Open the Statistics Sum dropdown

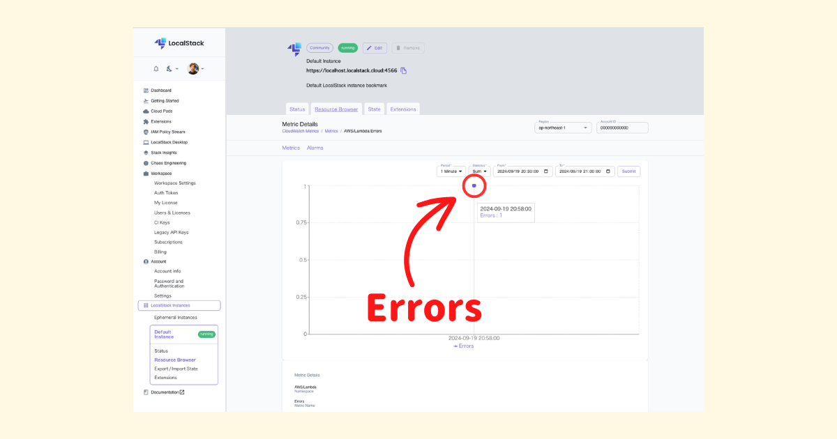[479, 171]
